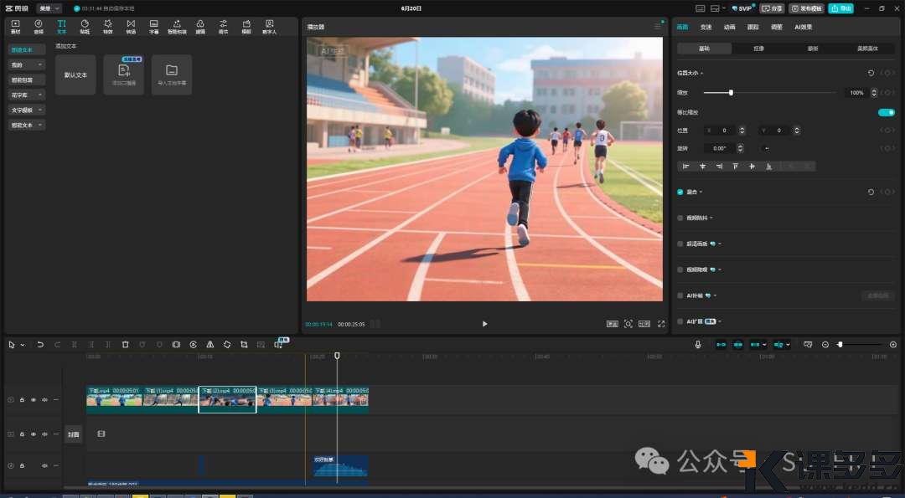Screen dimensions: 905x498
Task: Uncheck the 混合 (Blend) checkbox
Action: [680, 192]
